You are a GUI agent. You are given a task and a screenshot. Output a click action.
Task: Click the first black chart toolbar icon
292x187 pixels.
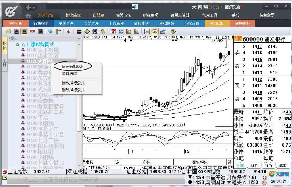coord(17,31)
